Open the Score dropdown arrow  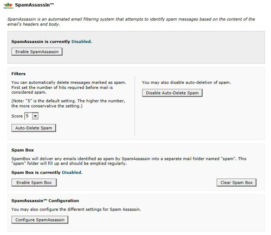[x=35, y=116]
